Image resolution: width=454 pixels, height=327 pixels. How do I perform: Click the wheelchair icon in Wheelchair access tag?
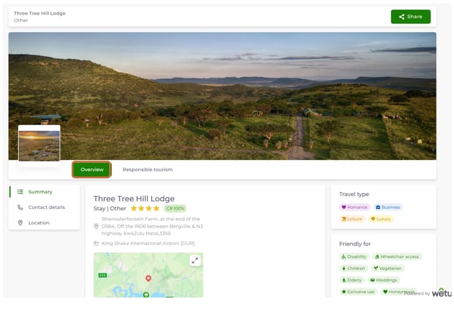coord(377,256)
